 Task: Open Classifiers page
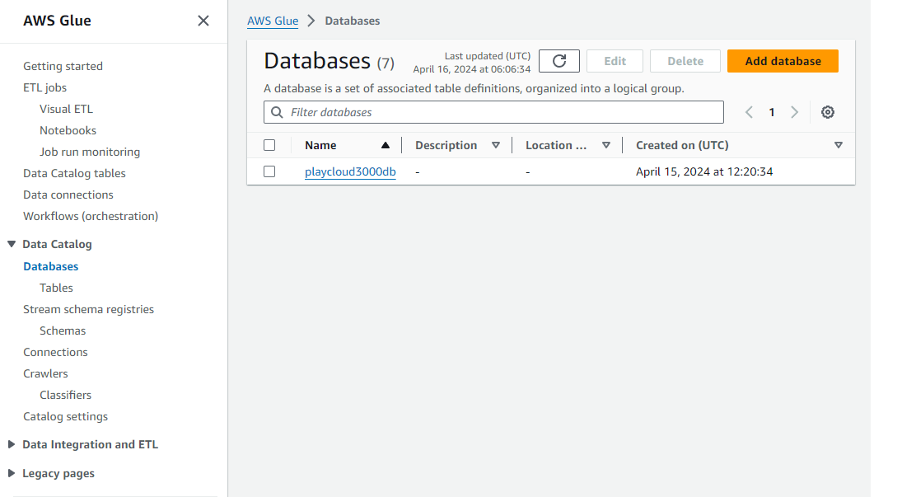click(x=65, y=396)
